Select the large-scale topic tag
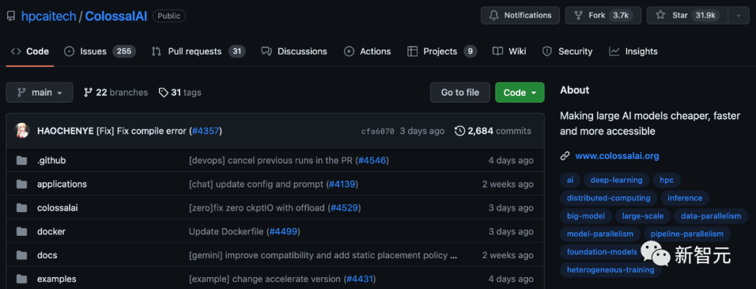 pyautogui.click(x=643, y=216)
